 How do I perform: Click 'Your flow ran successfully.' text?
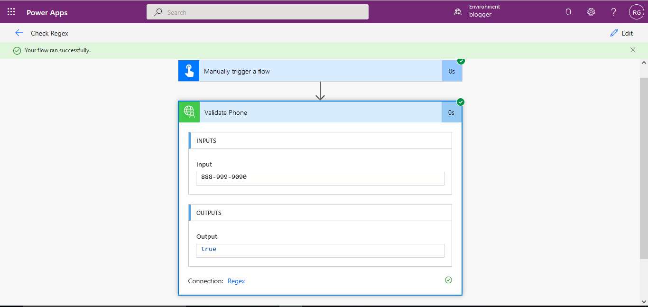(57, 50)
